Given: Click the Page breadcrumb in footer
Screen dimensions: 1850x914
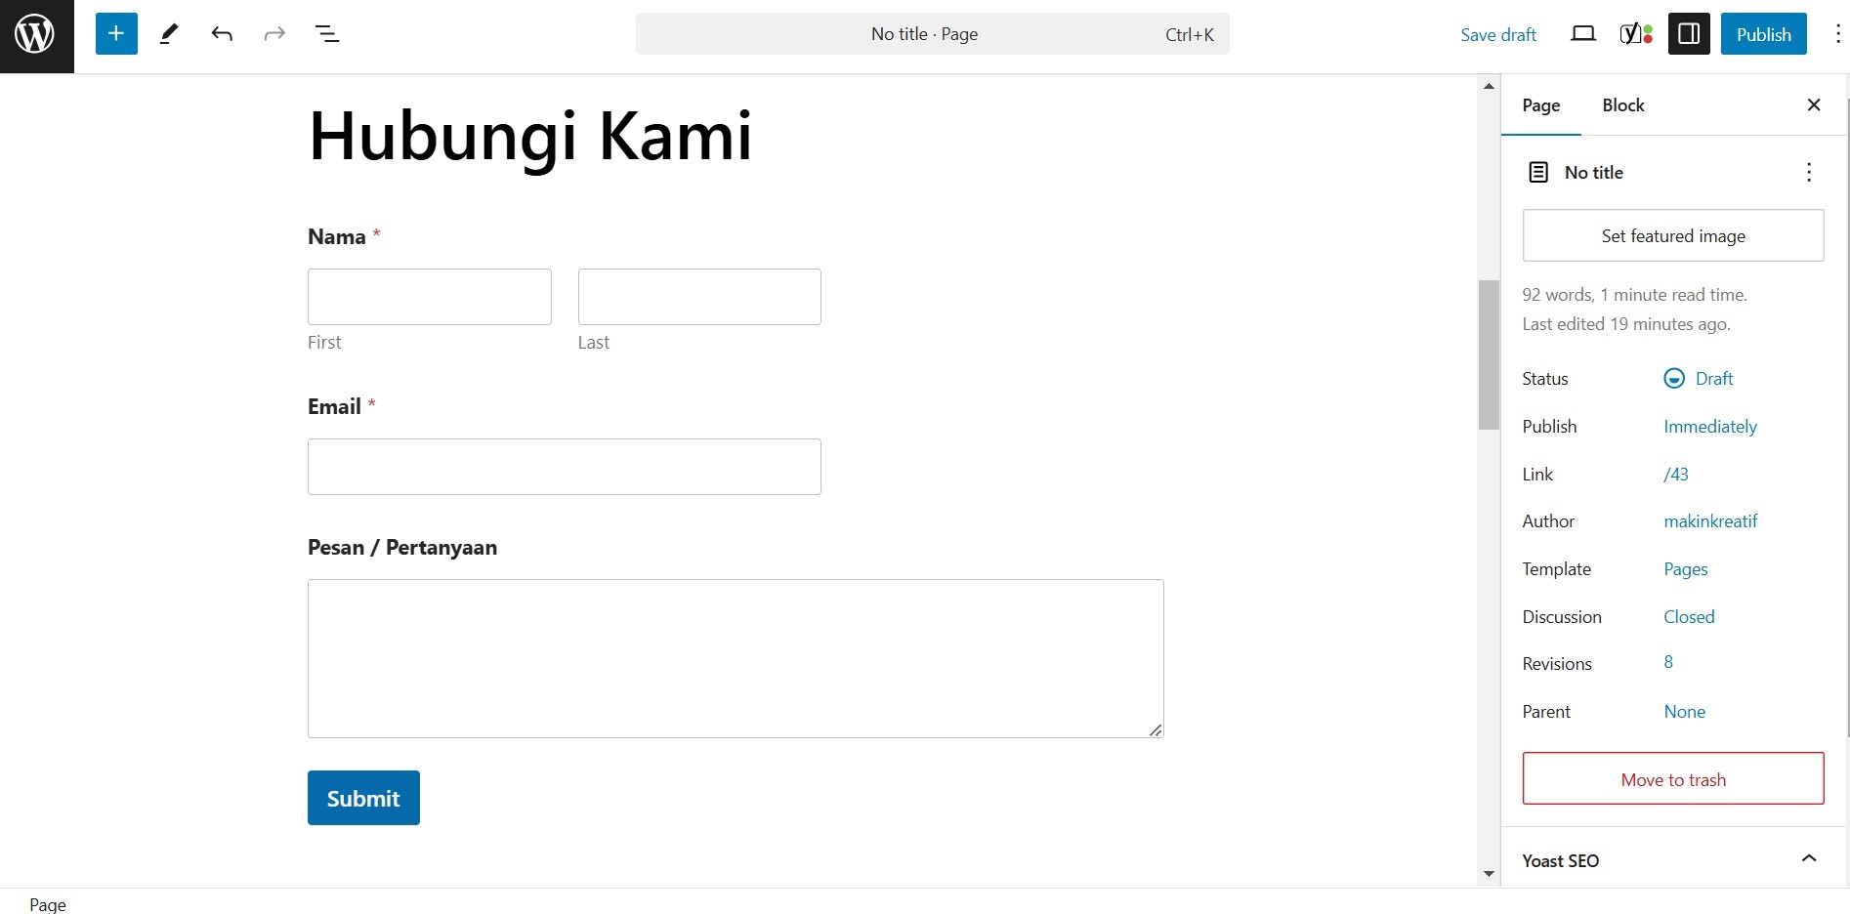Looking at the screenshot, I should pos(48,904).
